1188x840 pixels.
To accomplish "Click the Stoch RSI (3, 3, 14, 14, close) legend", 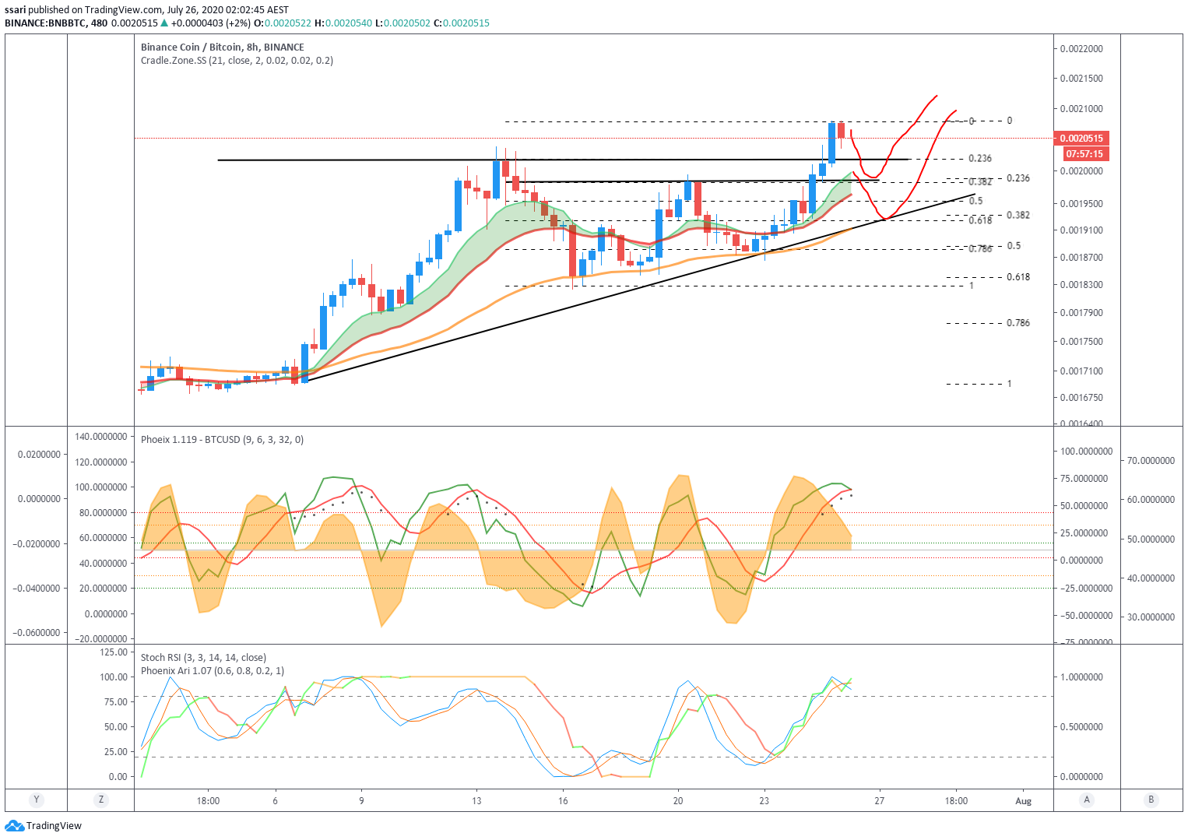I will [x=203, y=658].
